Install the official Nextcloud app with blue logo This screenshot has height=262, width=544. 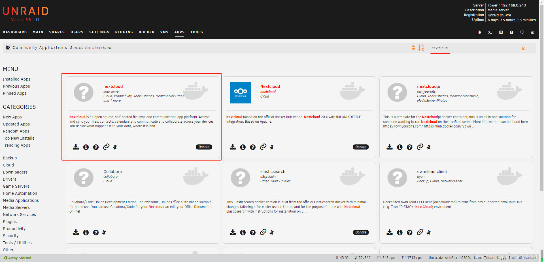tap(233, 147)
